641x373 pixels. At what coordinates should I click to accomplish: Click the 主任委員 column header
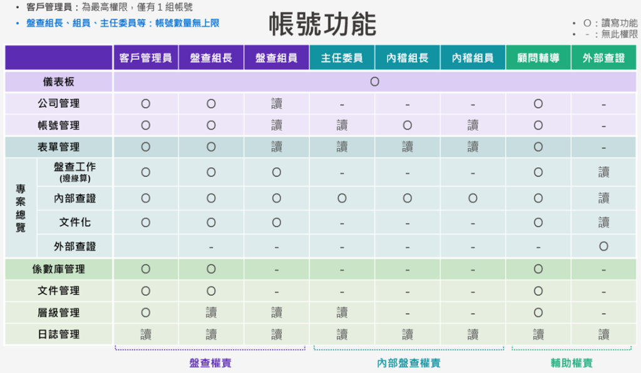point(342,58)
